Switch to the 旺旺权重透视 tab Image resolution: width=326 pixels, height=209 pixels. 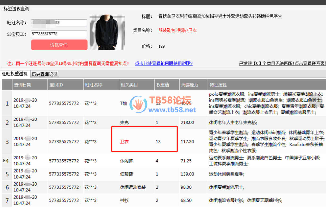click(15, 74)
